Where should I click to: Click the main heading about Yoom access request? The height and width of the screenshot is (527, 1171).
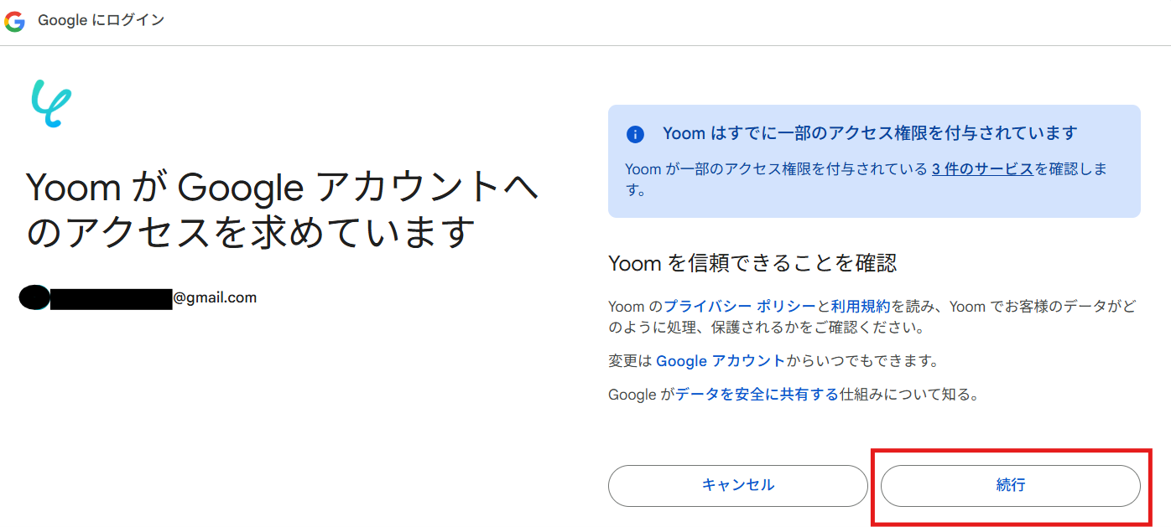[x=282, y=209]
